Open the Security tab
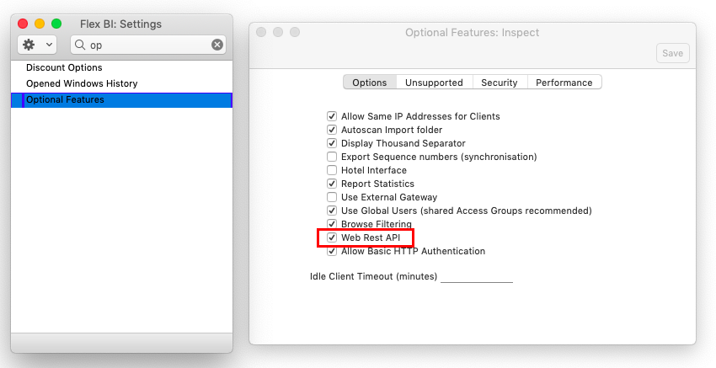Screen dimensions: 716x368 click(499, 83)
